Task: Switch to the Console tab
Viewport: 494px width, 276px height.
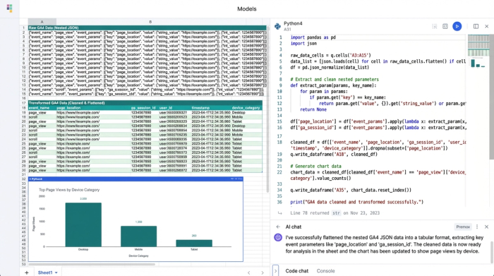Action: coord(325,271)
